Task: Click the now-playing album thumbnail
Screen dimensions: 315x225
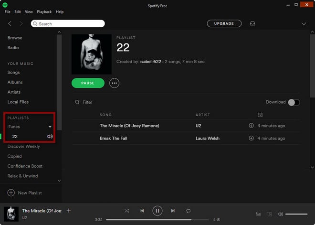Action: (x=11, y=214)
